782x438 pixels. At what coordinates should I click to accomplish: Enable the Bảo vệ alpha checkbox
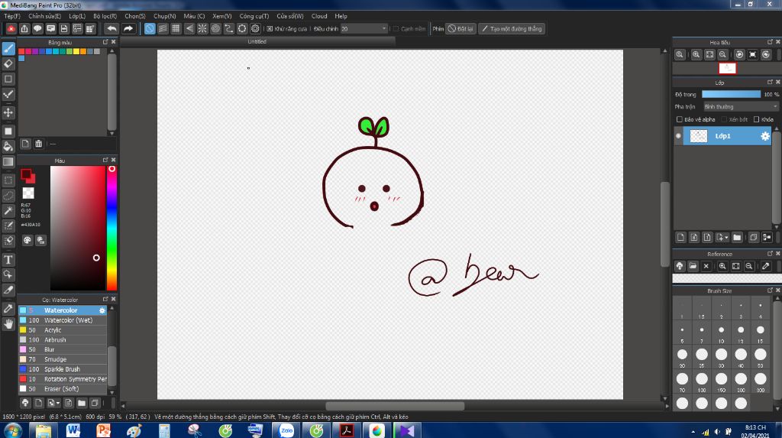coord(679,119)
